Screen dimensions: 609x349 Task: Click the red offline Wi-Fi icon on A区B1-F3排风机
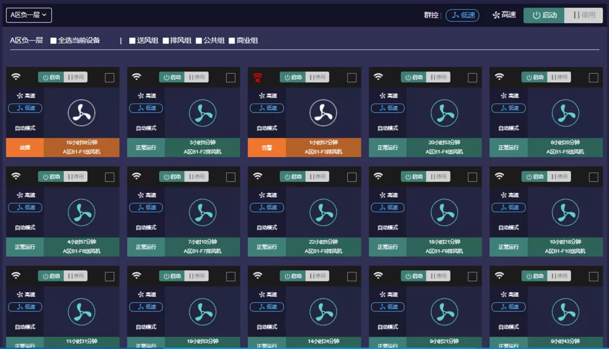pyautogui.click(x=258, y=78)
